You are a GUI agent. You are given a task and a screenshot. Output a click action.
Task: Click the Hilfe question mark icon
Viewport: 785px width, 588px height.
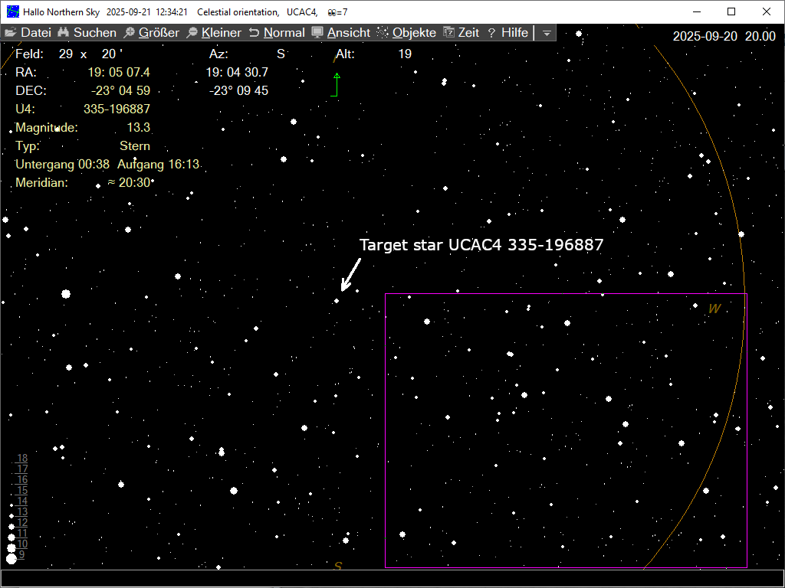tap(491, 33)
